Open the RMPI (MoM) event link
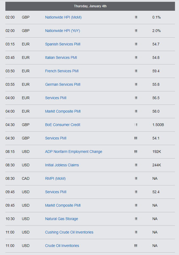 click(55, 178)
